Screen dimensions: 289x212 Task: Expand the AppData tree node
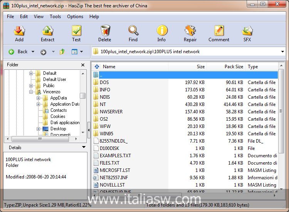point(38,98)
